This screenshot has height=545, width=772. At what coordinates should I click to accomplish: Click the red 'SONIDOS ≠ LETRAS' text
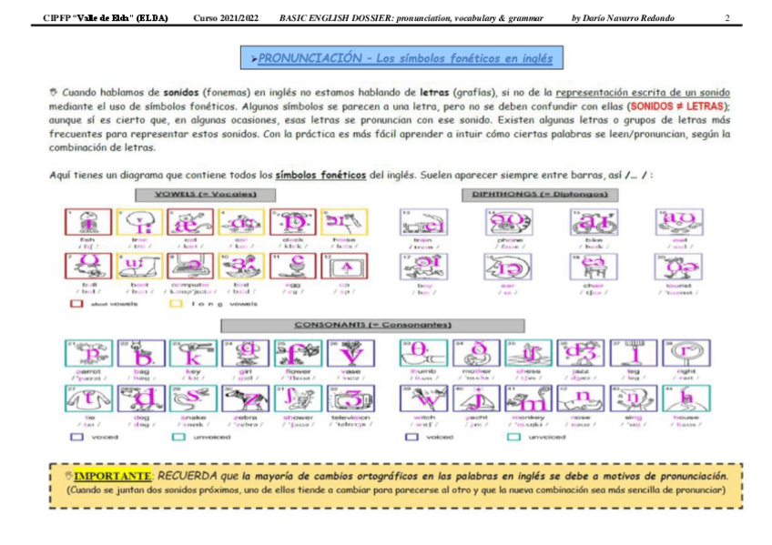(x=677, y=106)
